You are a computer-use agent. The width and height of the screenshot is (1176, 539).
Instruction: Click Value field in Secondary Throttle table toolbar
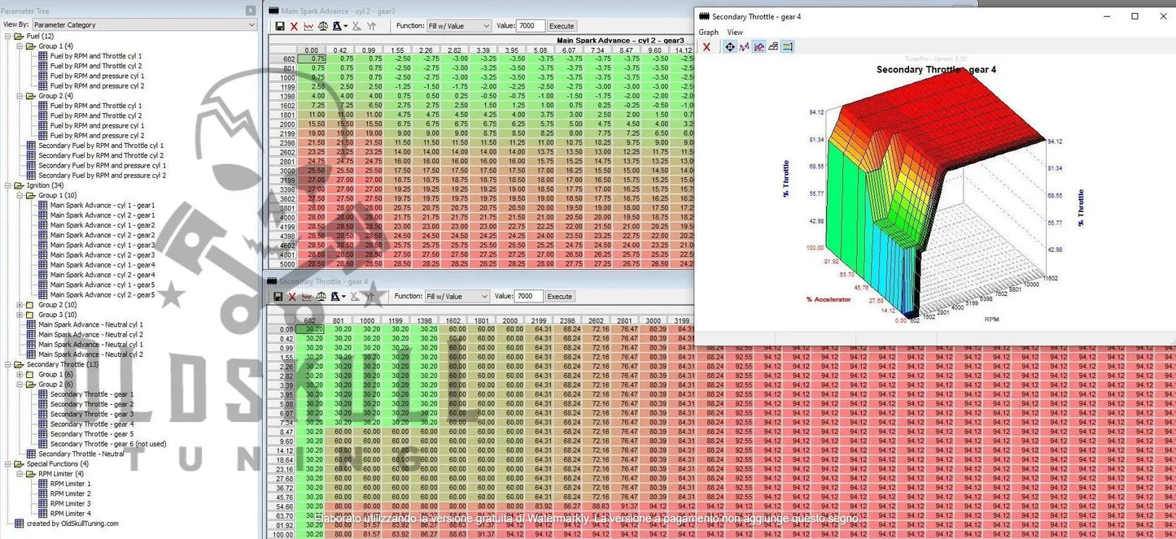tap(528, 297)
